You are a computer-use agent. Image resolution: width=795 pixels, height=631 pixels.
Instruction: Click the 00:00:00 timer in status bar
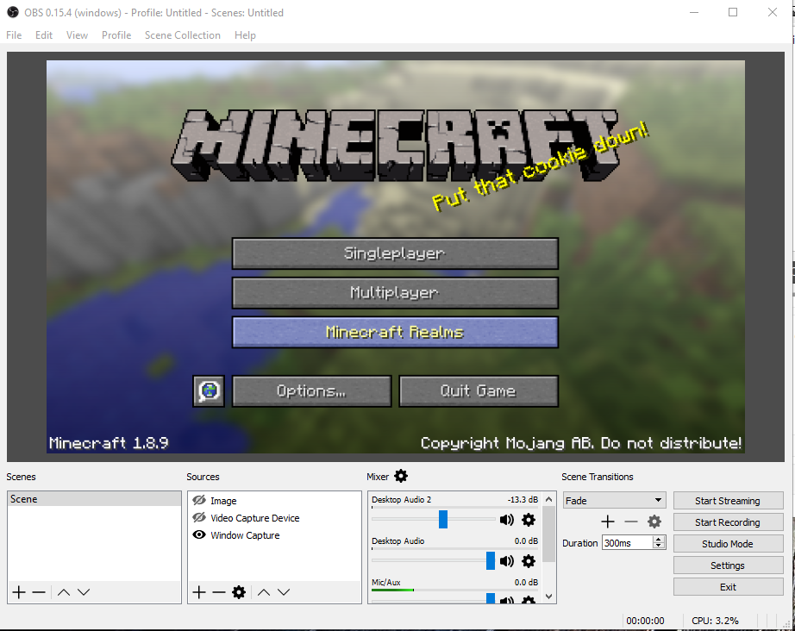click(645, 621)
